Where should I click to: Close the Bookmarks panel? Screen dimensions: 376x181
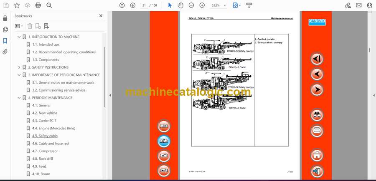click(101, 16)
